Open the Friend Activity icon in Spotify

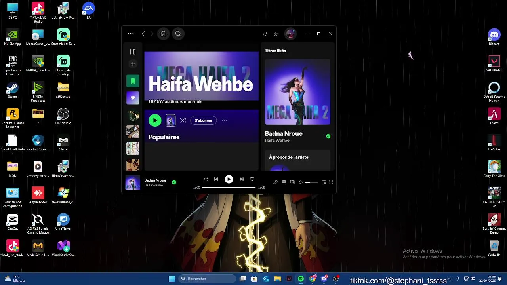click(x=276, y=34)
